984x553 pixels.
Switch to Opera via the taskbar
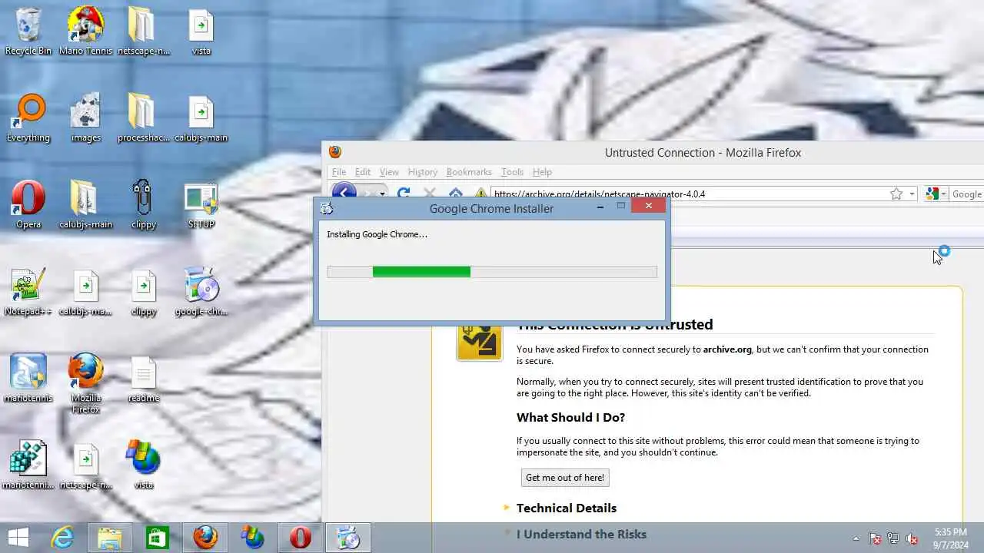point(300,538)
